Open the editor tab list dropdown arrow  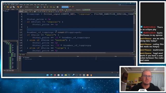(x=133, y=10)
